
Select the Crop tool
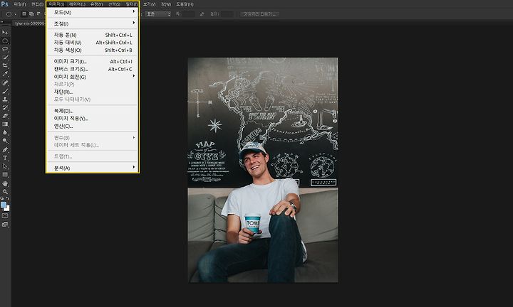tap(5, 65)
